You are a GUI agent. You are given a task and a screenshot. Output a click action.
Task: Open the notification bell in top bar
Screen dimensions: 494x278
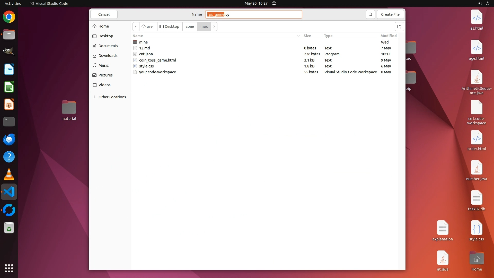tap(274, 3)
